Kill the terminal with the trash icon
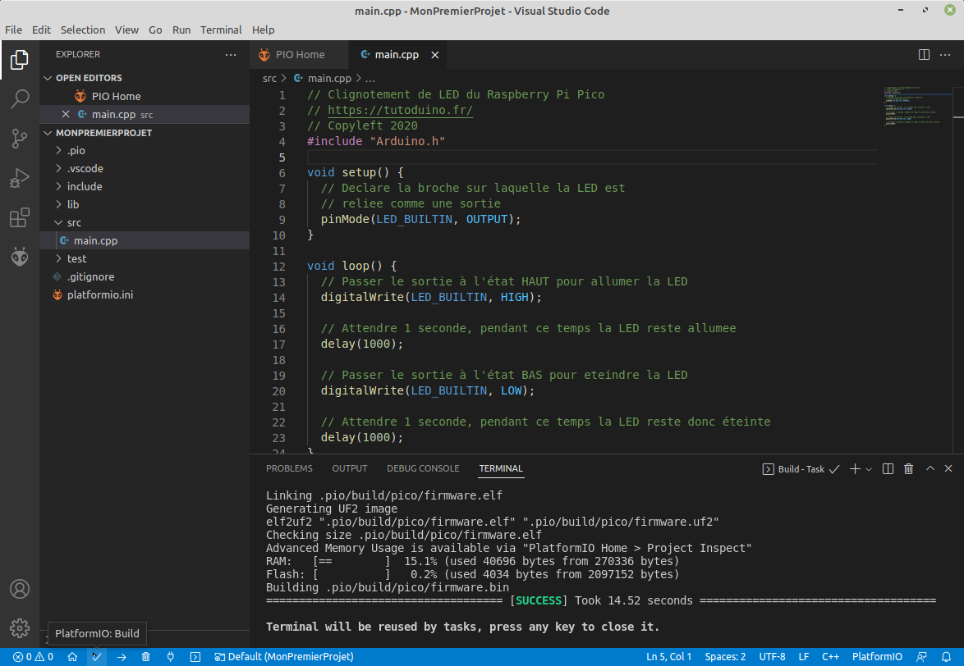 click(x=908, y=468)
